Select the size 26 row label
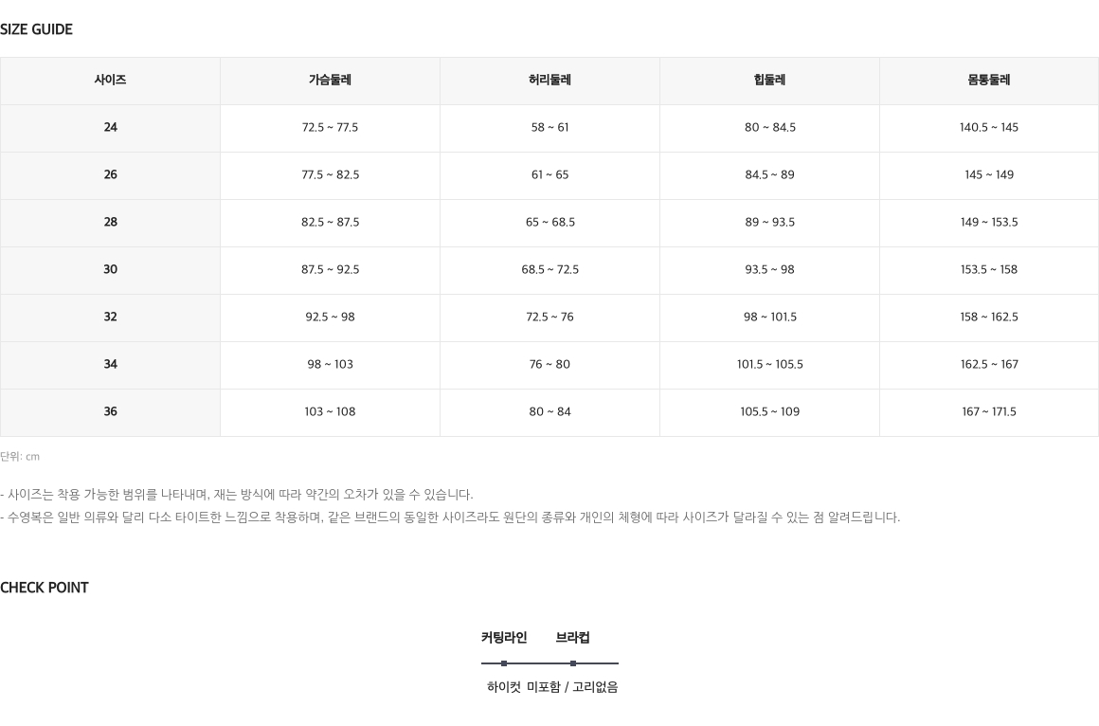Viewport: 1099px width, 726px height. (110, 174)
